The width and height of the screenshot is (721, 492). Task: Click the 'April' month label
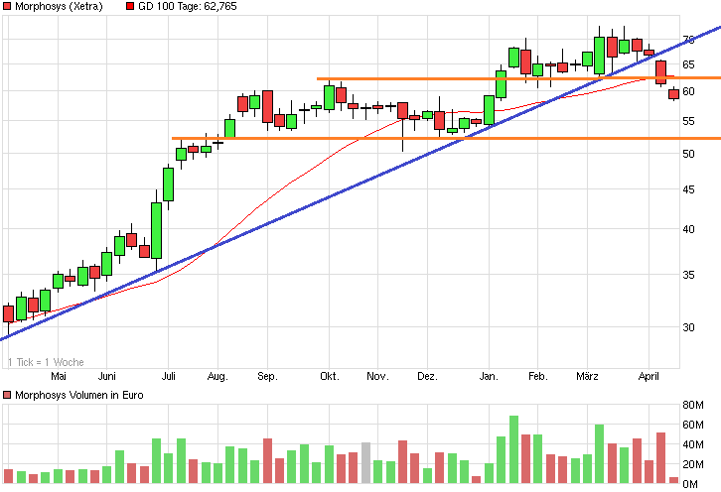pos(649,376)
